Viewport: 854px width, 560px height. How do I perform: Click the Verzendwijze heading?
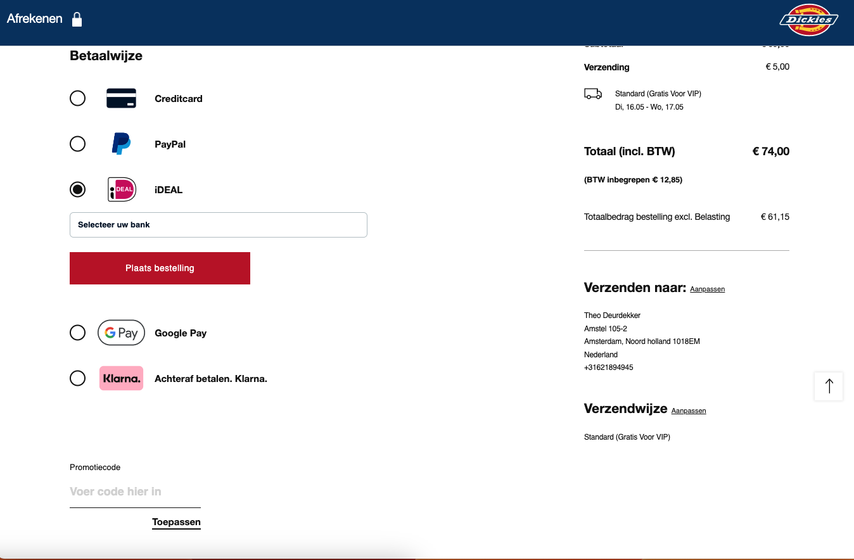tap(626, 409)
